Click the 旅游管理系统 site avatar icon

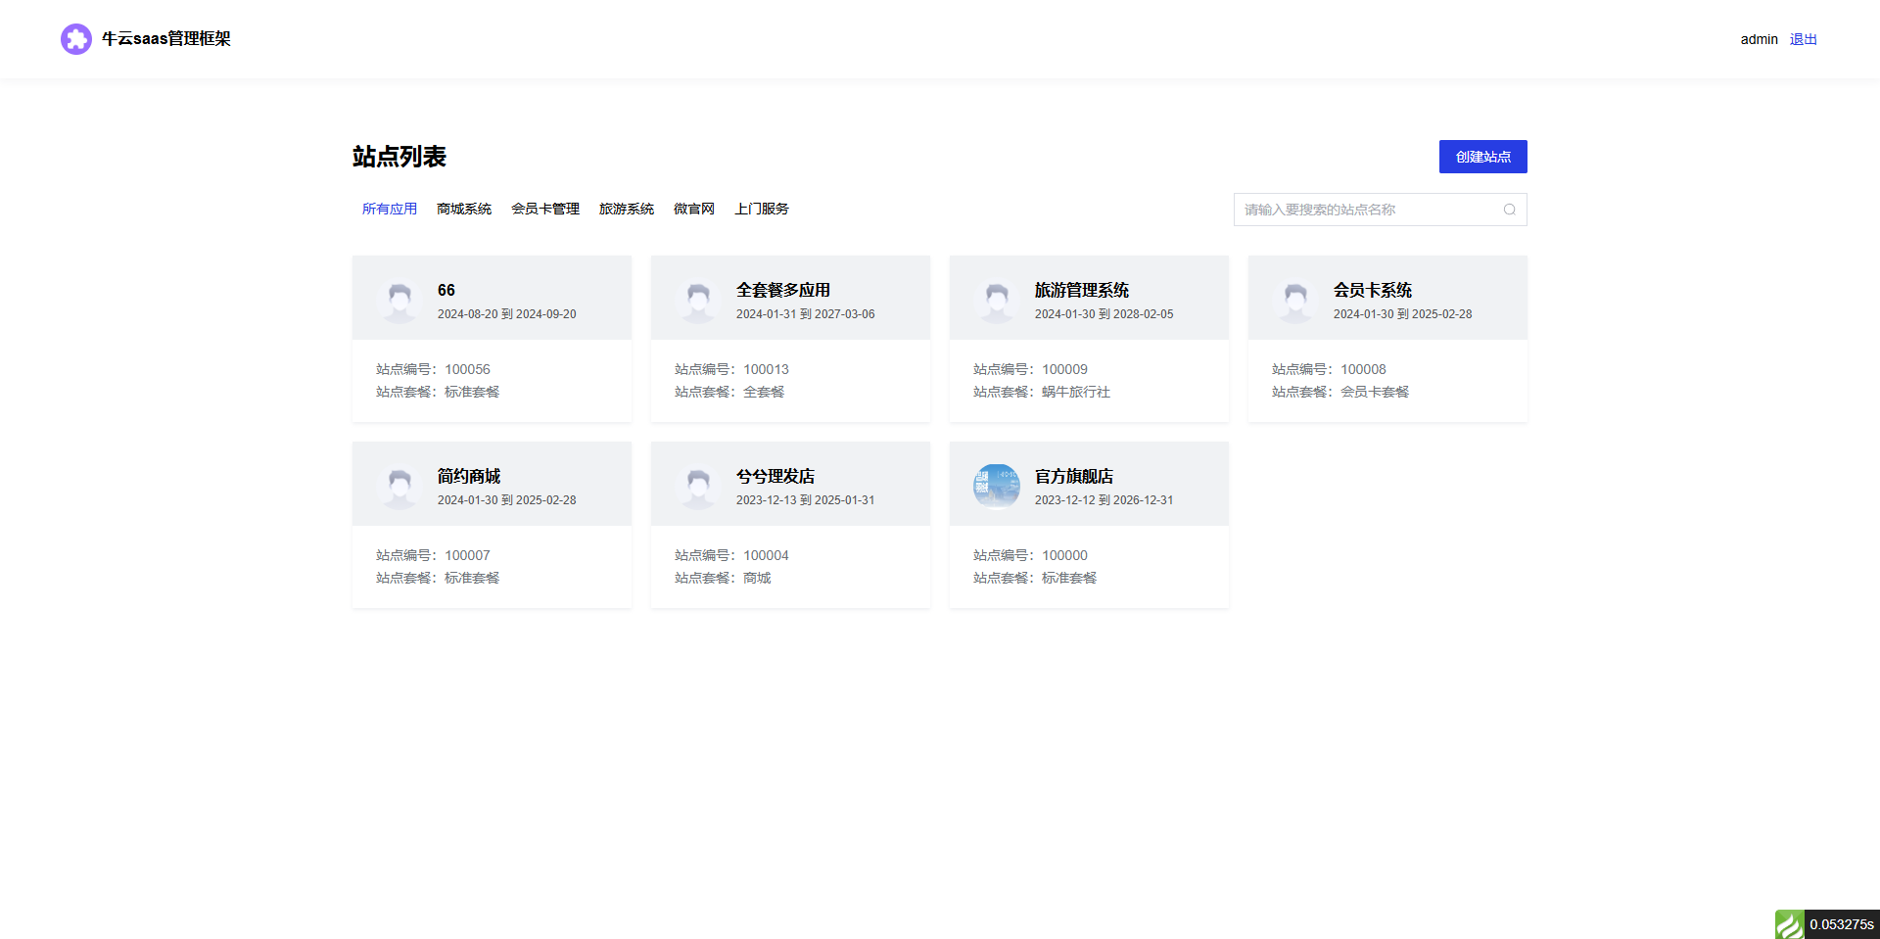pyautogui.click(x=997, y=300)
